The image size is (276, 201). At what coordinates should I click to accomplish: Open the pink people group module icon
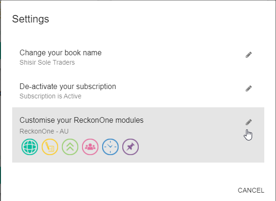(90, 147)
